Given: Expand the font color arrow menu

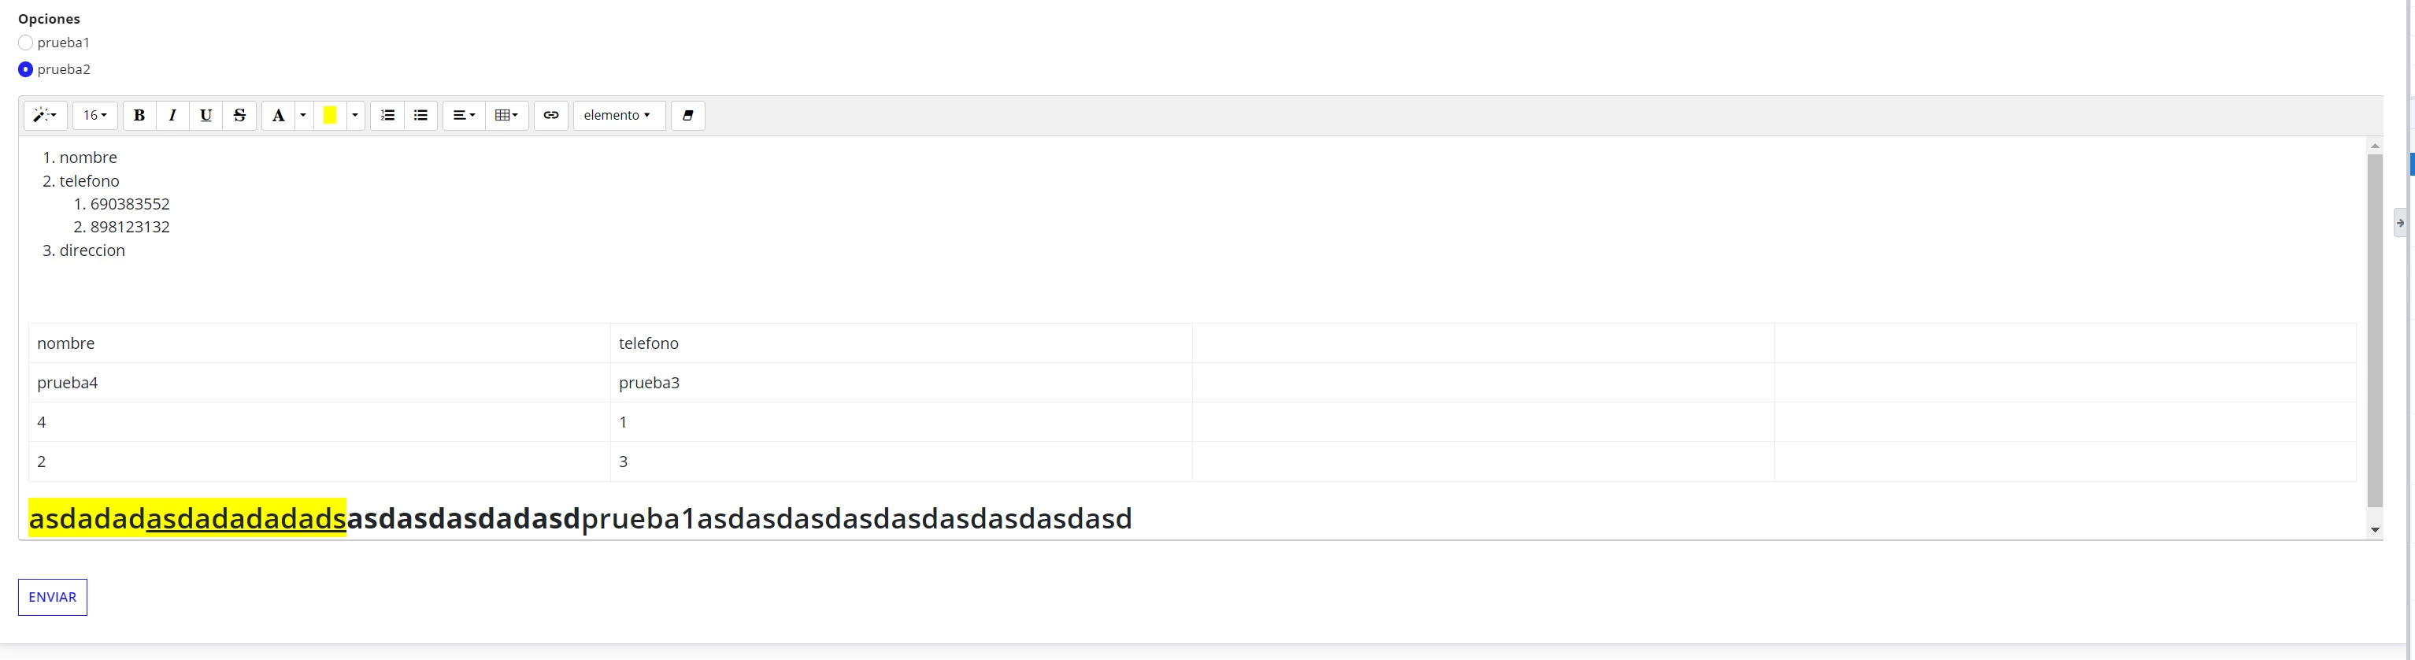Looking at the screenshot, I should tap(303, 115).
